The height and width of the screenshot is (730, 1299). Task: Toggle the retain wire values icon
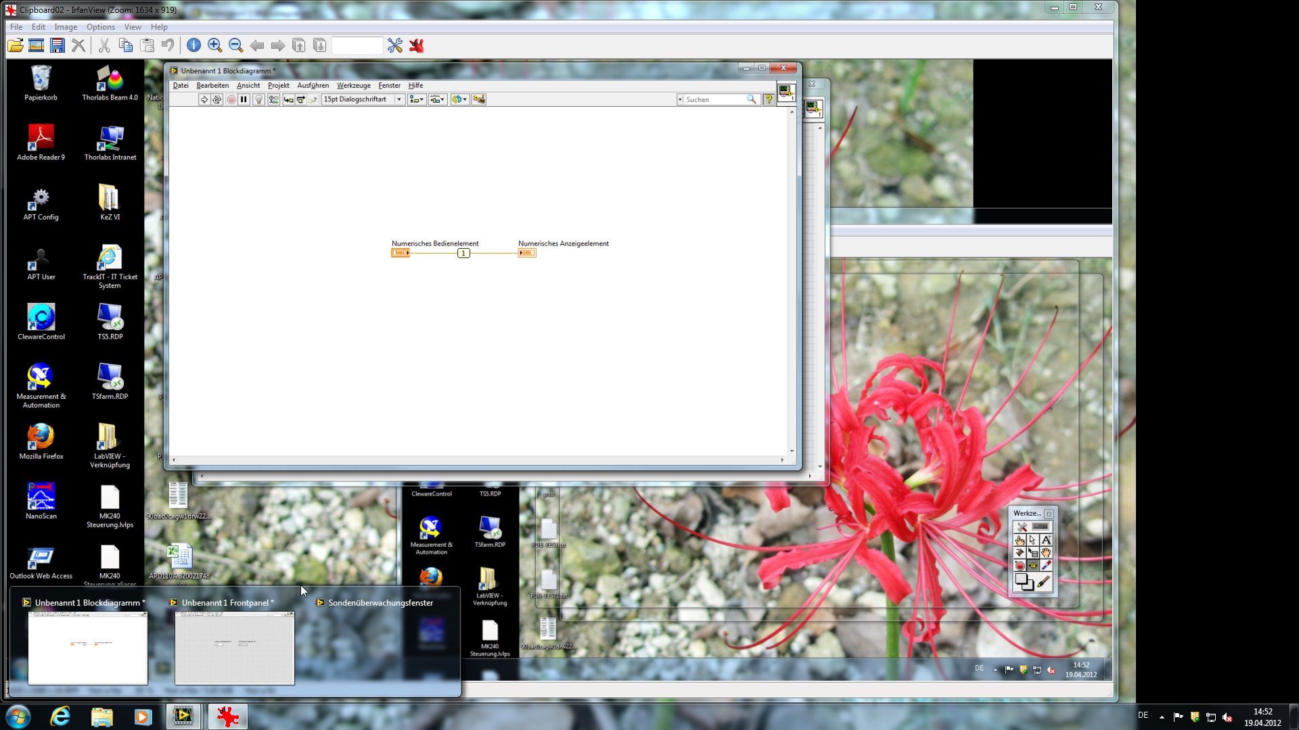click(x=273, y=99)
